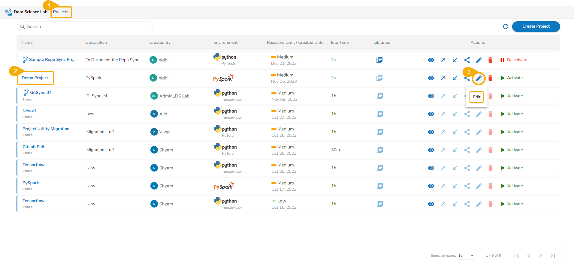This screenshot has height=266, width=574.
Task: Jump to last page of projects
Action: [x=552, y=256]
